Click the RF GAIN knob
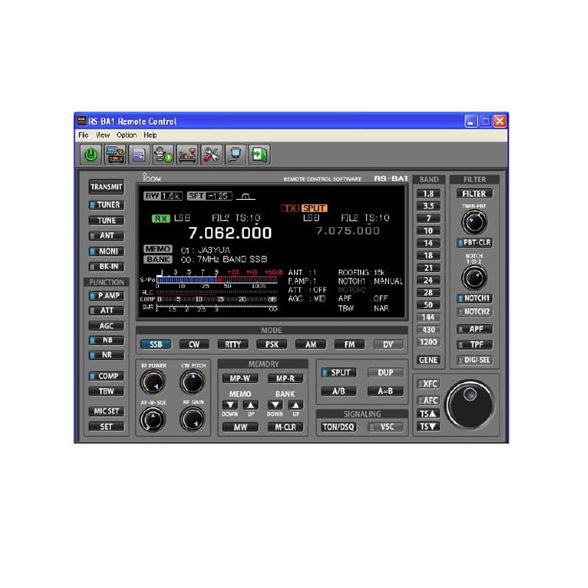This screenshot has width=588, height=588. [x=193, y=419]
